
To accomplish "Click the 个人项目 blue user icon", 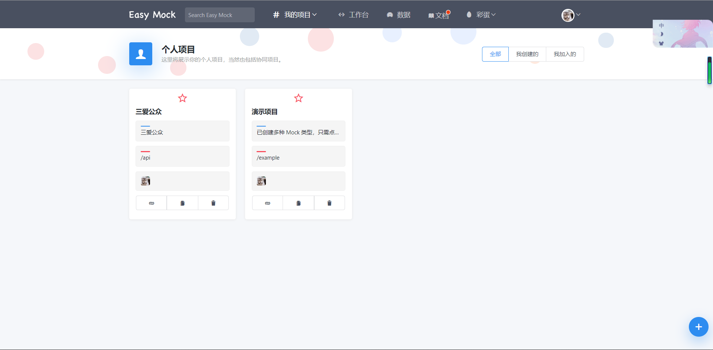I will [x=141, y=54].
